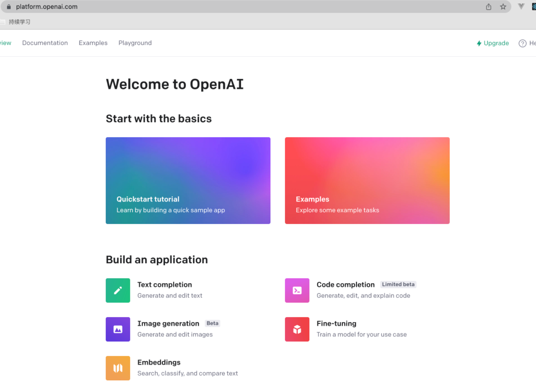This screenshot has height=382, width=536.
Task: Open the Documentation tab
Action: point(45,43)
